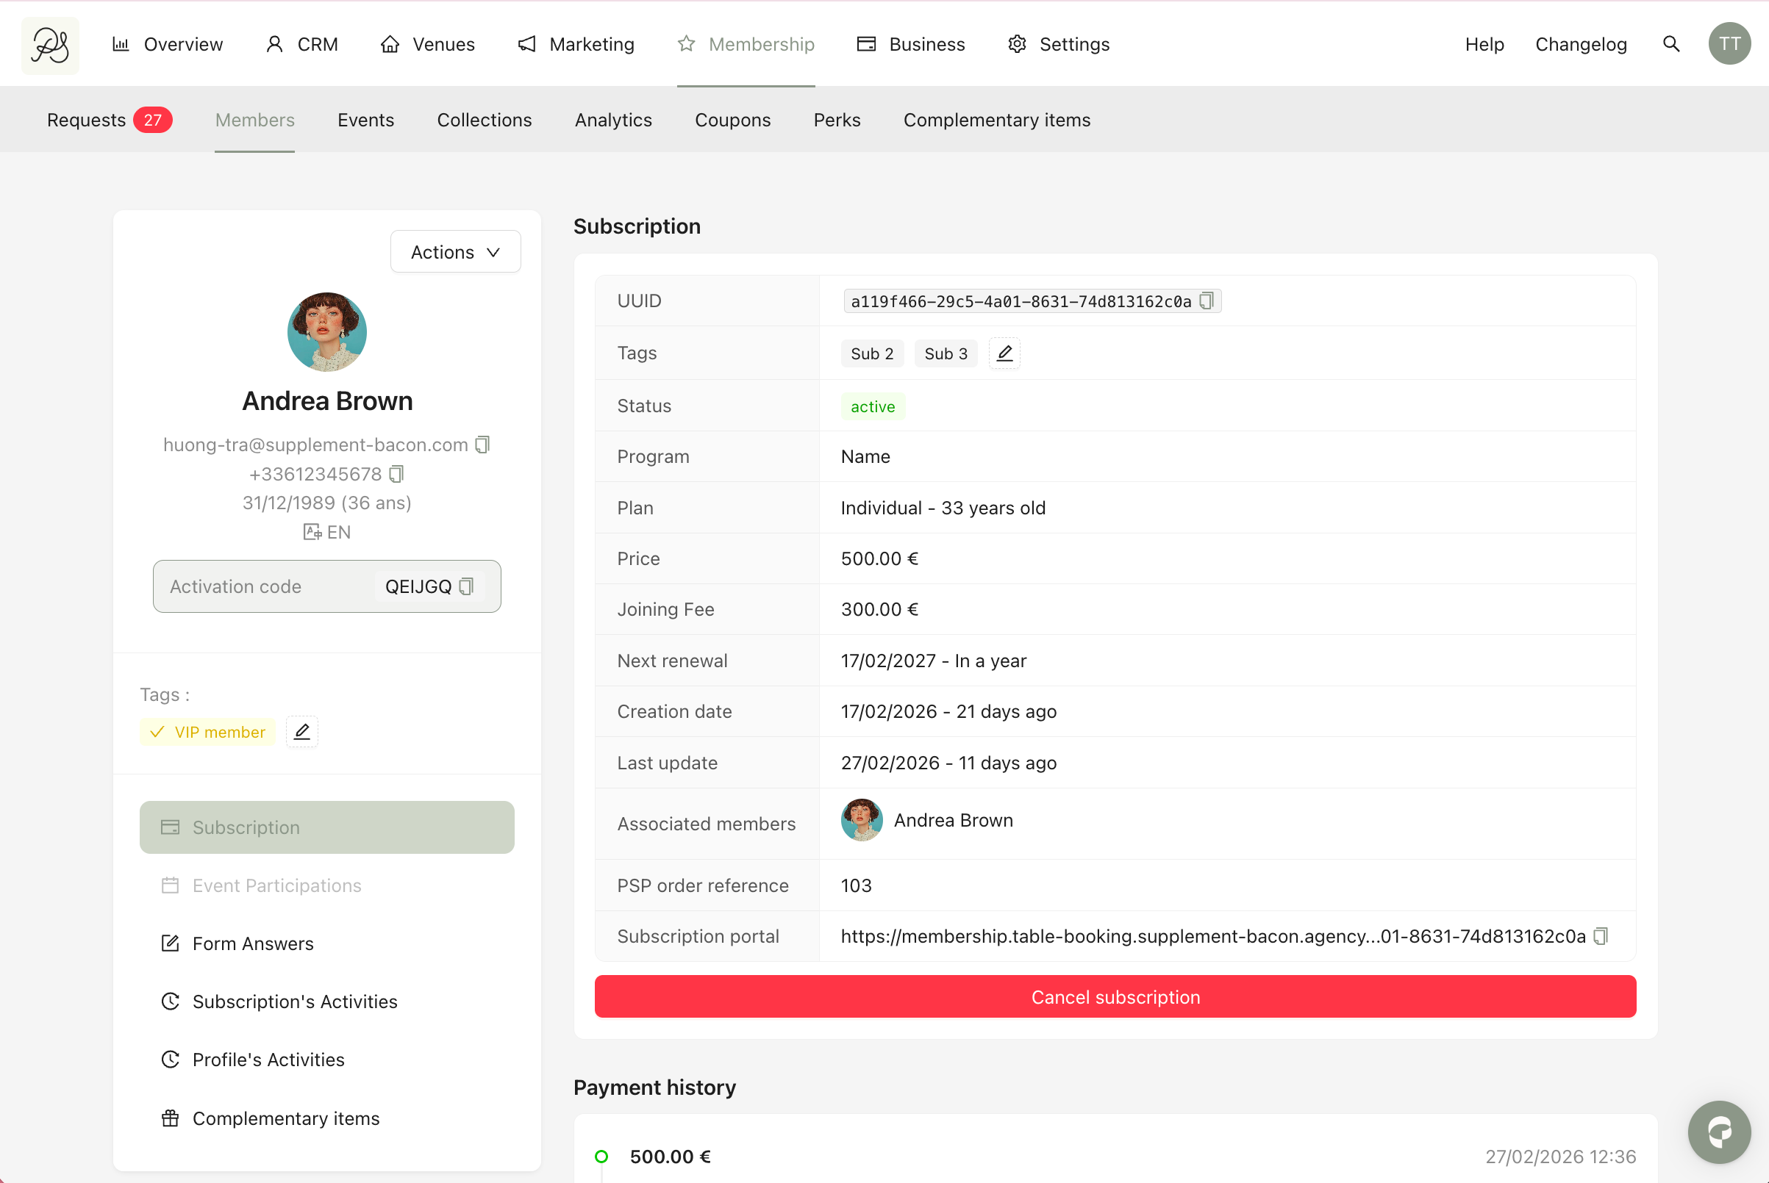Image resolution: width=1769 pixels, height=1183 pixels.
Task: Switch to the Analytics tab
Action: coord(613,120)
